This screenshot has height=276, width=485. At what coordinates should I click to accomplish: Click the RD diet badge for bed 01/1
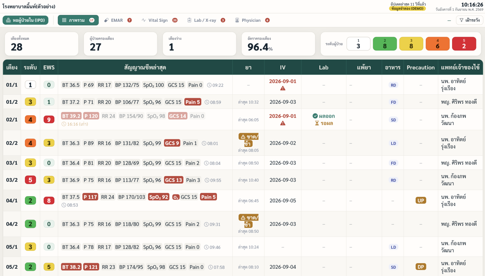[x=393, y=85]
